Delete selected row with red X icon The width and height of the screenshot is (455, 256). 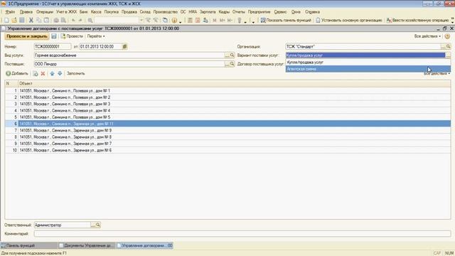(x=43, y=74)
